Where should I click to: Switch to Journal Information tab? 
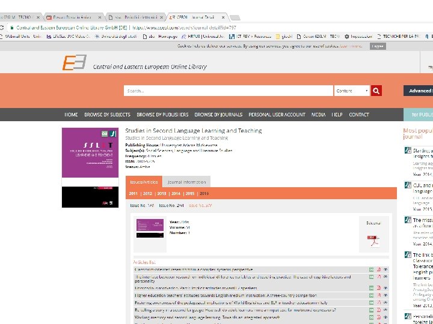(186, 182)
